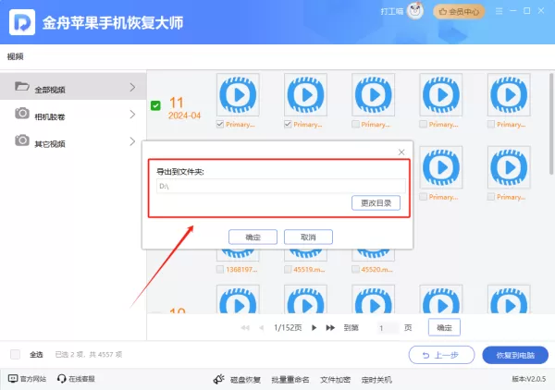Select the 其它视频 camera icon
This screenshot has width=555, height=390.
pyautogui.click(x=22, y=140)
